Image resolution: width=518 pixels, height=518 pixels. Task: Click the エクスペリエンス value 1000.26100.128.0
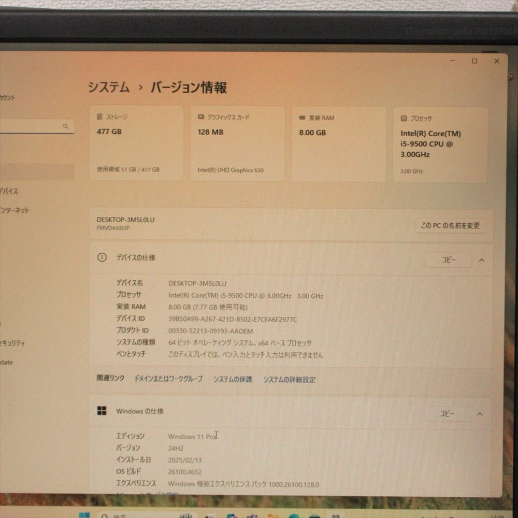(243, 484)
